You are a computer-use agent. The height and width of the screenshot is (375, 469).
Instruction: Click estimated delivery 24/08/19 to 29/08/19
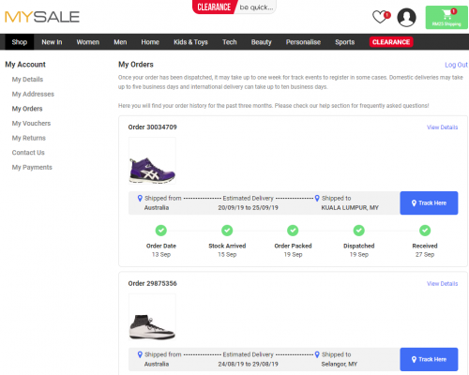(248, 364)
